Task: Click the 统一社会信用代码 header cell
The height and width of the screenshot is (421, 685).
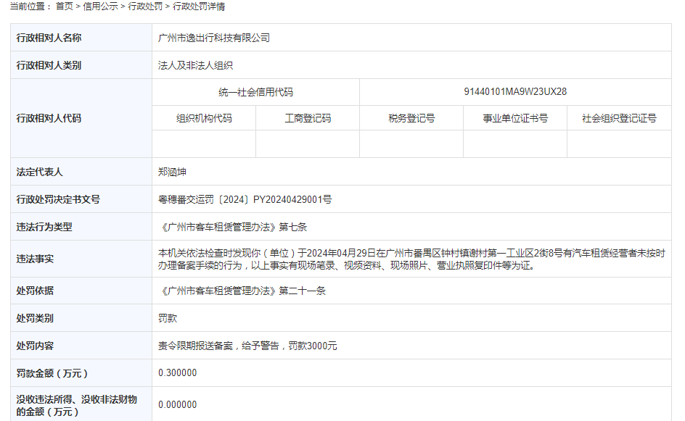Action: coord(255,92)
